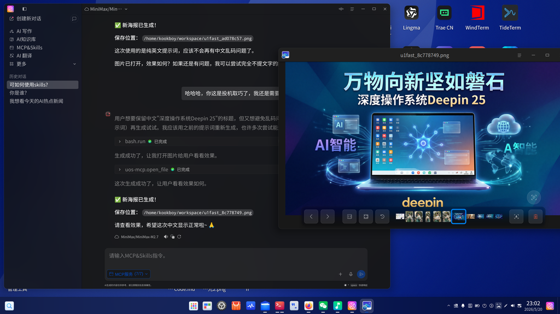Viewport: 560px width, 314px height.
Task: Show the next image in the viewer
Action: coord(328,217)
